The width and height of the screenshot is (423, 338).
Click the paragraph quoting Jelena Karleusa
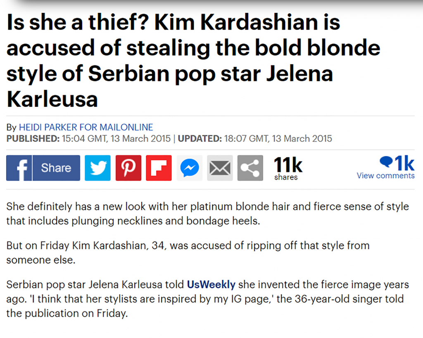(x=208, y=299)
